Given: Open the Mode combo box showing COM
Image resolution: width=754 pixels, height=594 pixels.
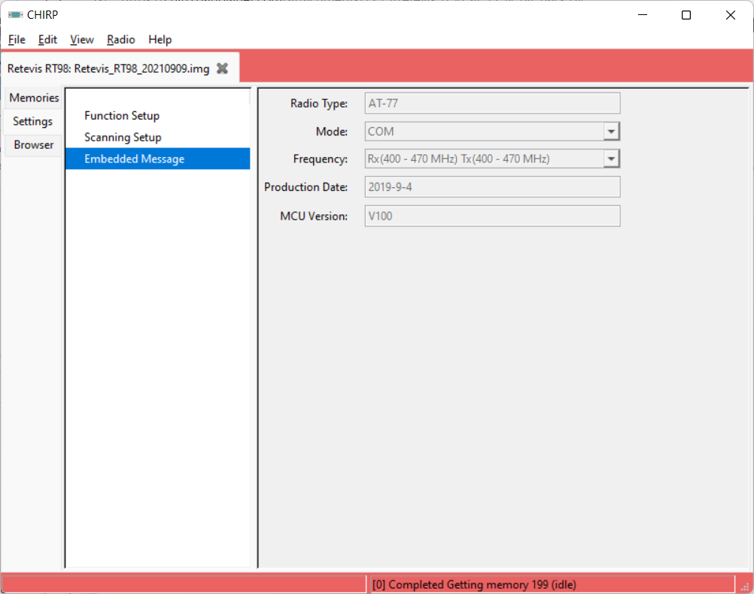Looking at the screenshot, I should [492, 131].
